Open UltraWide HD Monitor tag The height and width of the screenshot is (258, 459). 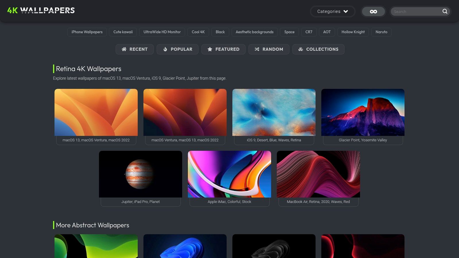pos(162,32)
